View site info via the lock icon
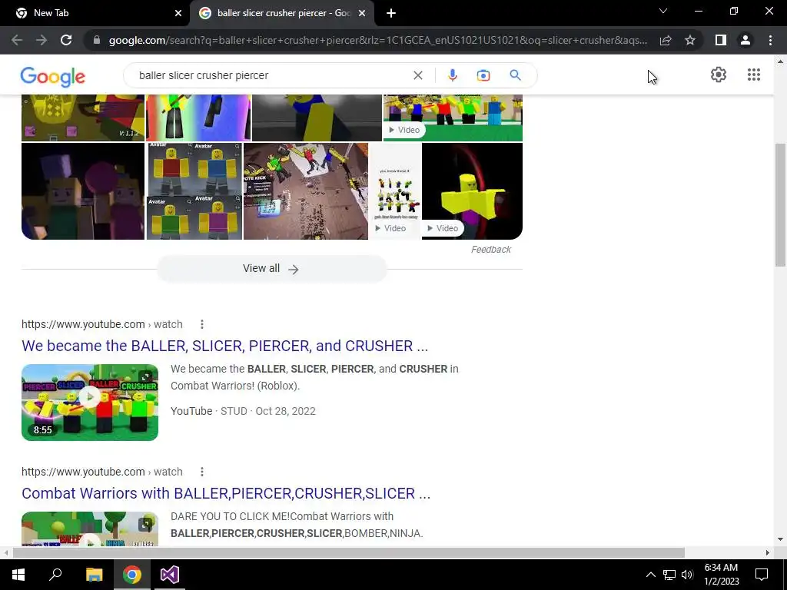 click(x=97, y=40)
